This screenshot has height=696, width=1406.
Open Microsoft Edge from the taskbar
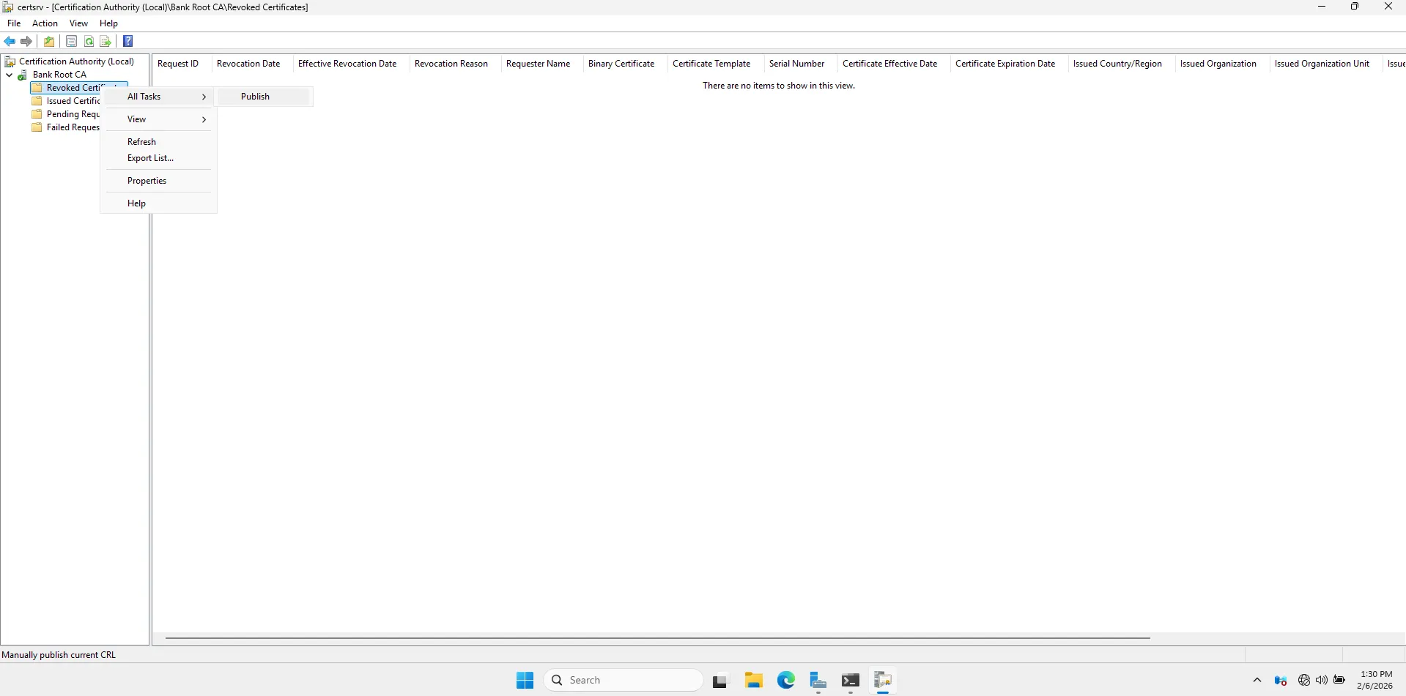click(785, 679)
